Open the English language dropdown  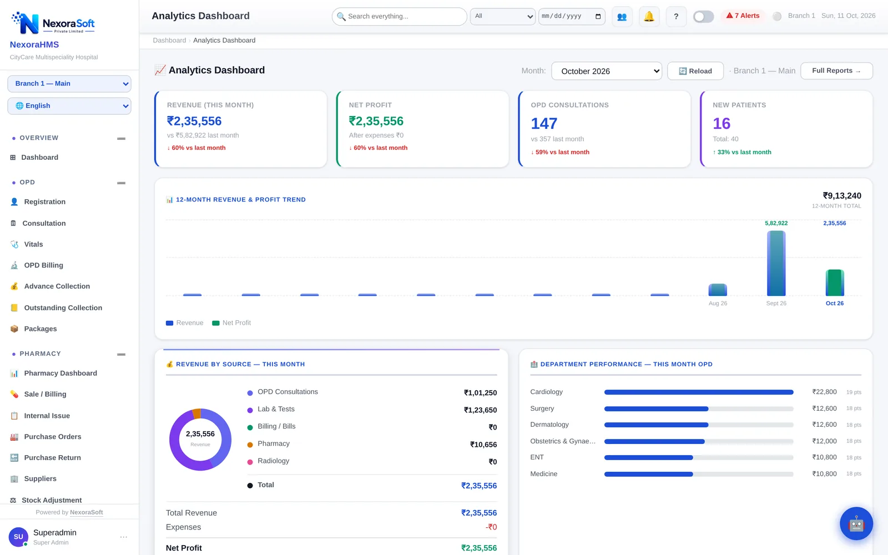coord(69,106)
